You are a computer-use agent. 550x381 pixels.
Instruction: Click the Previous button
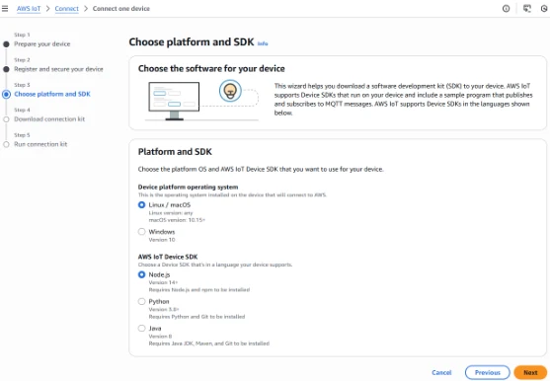487,372
